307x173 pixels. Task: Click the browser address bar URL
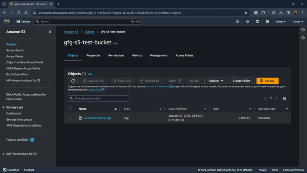(x=110, y=13)
